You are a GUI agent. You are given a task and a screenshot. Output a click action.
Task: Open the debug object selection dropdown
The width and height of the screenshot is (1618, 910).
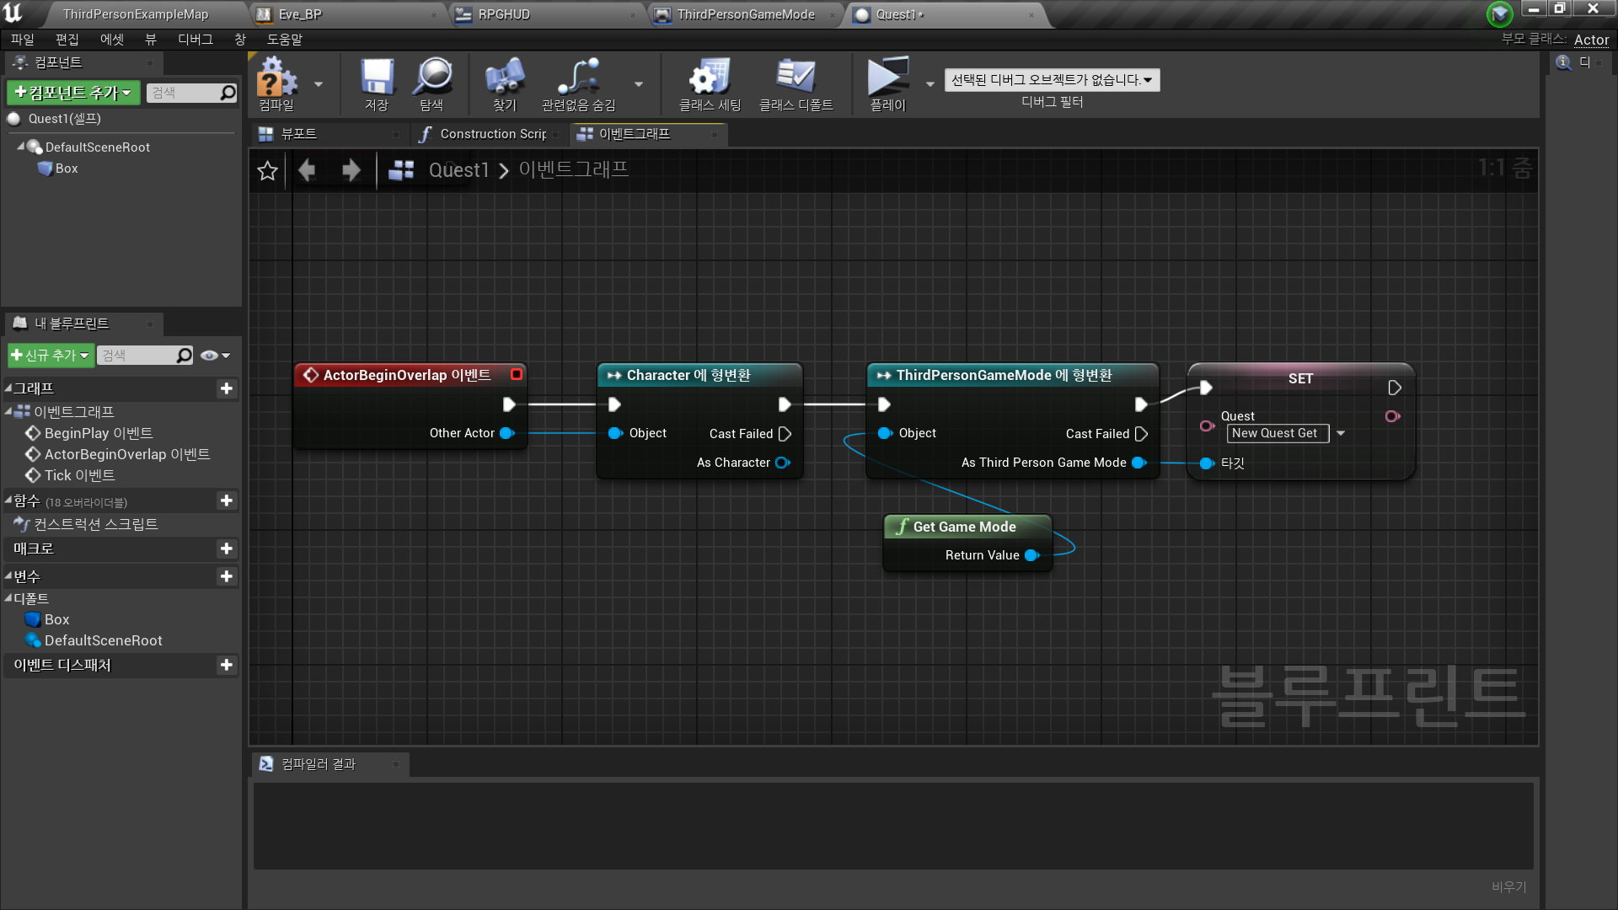[1052, 79]
